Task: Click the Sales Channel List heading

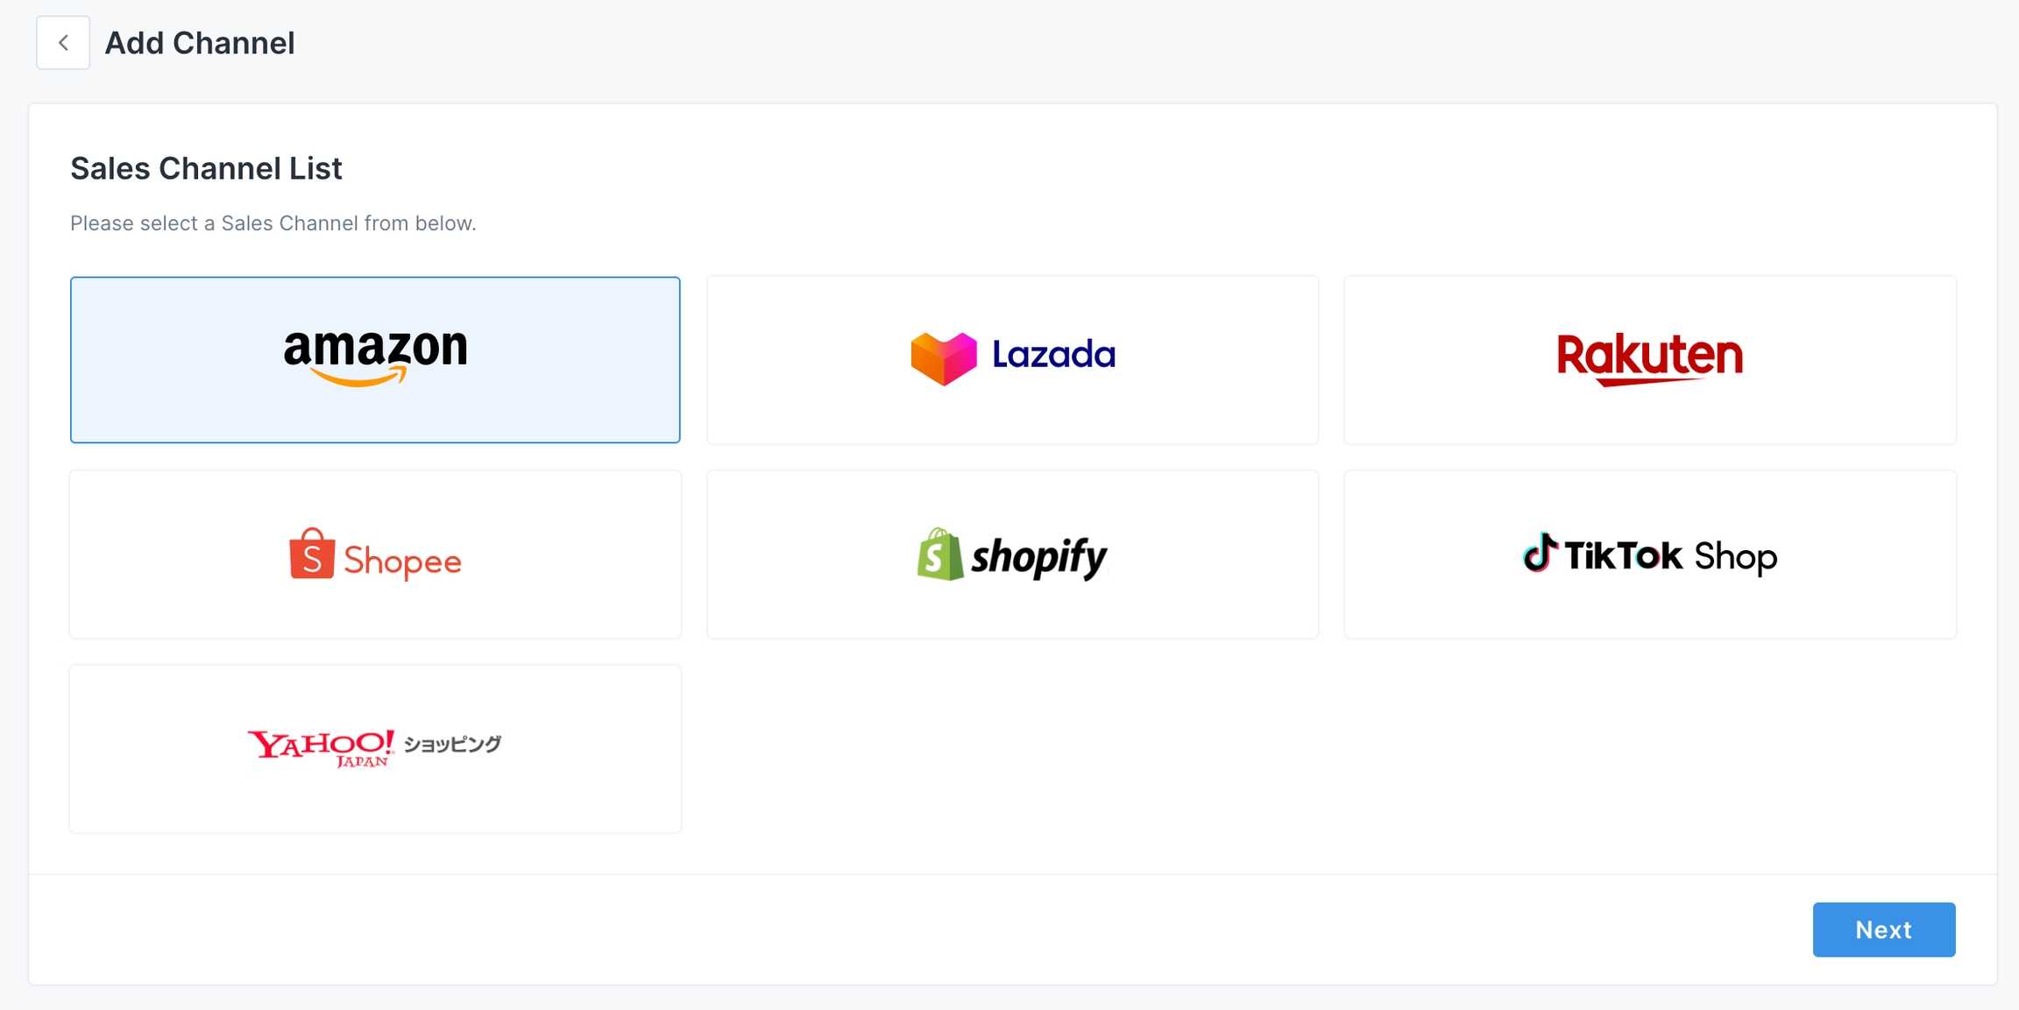Action: [206, 168]
